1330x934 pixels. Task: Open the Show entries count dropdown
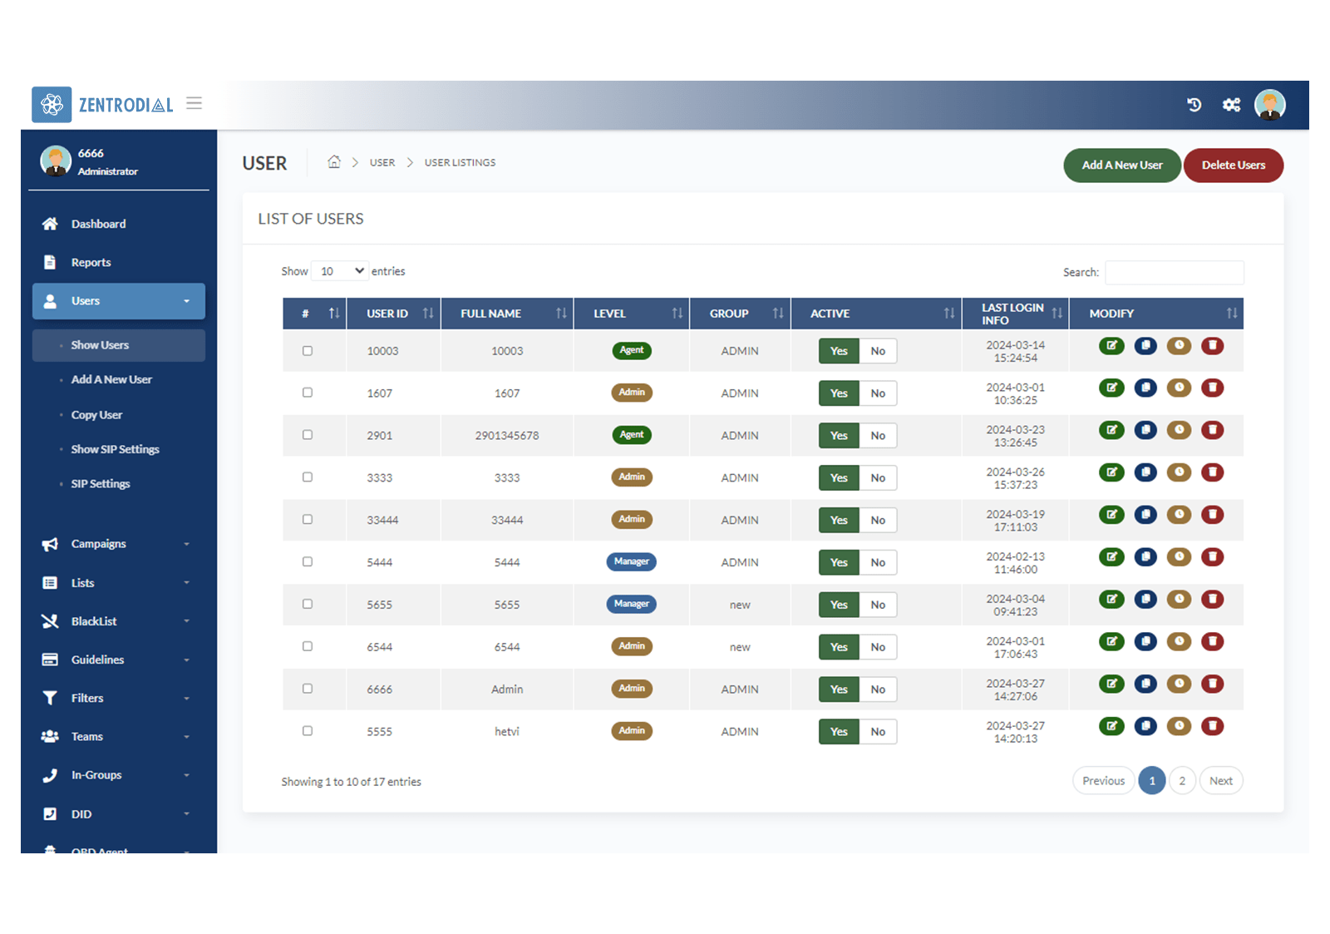[340, 271]
